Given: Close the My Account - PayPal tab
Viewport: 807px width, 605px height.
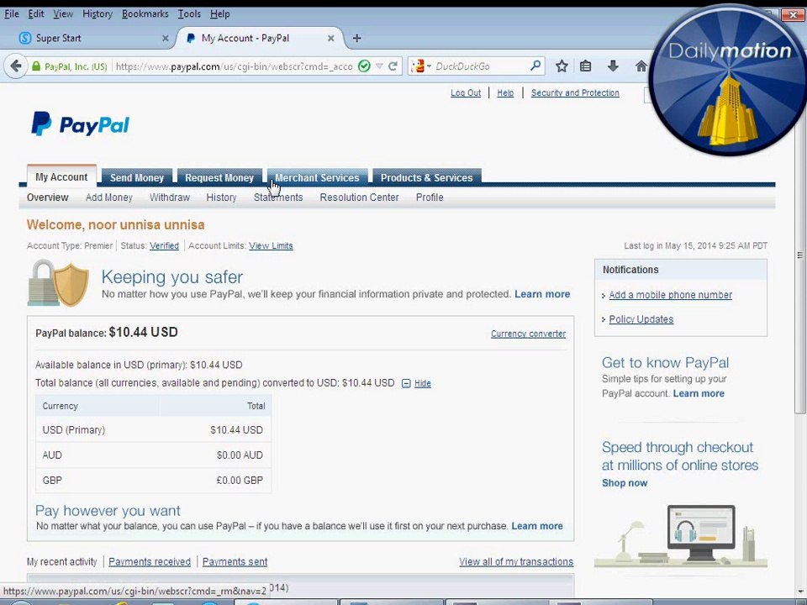Looking at the screenshot, I should (x=331, y=38).
